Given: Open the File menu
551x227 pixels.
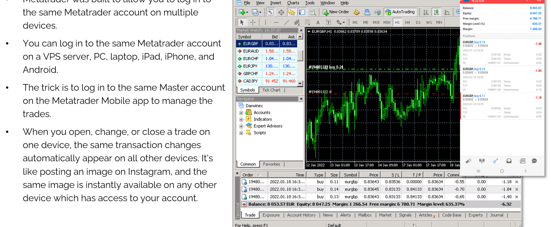Looking at the screenshot, I should (x=247, y=3).
